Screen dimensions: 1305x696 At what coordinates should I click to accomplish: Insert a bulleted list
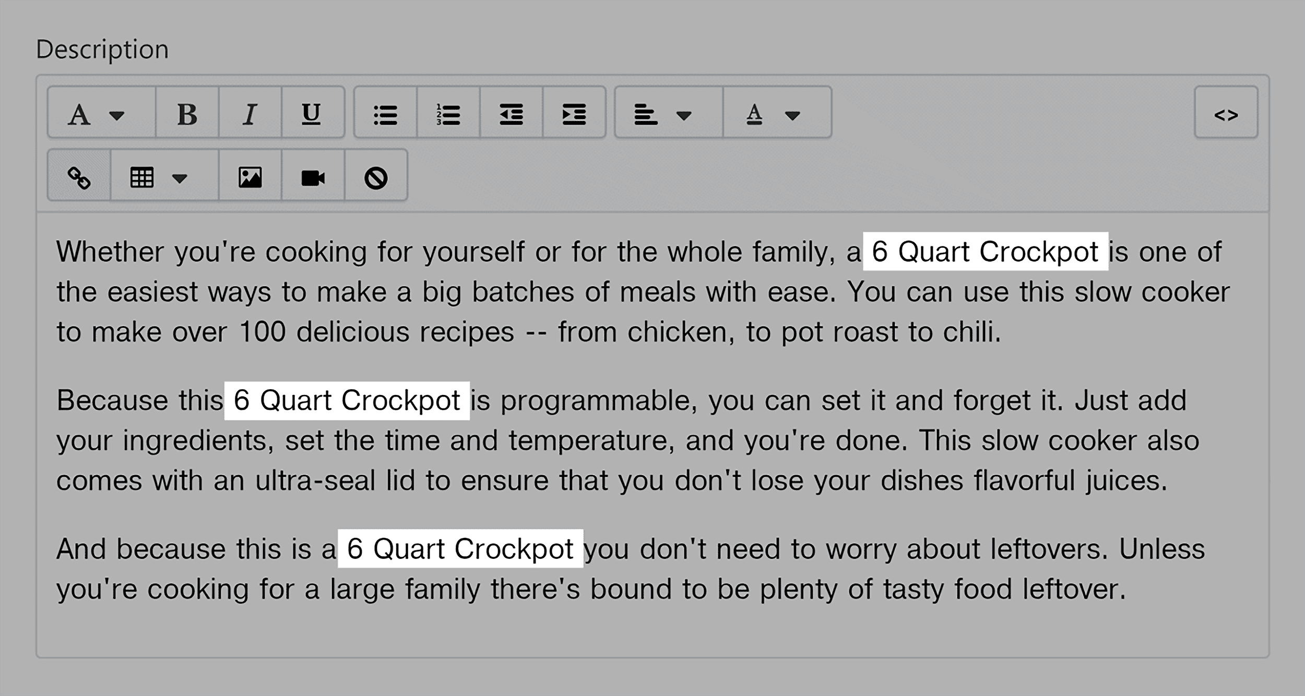(x=385, y=113)
